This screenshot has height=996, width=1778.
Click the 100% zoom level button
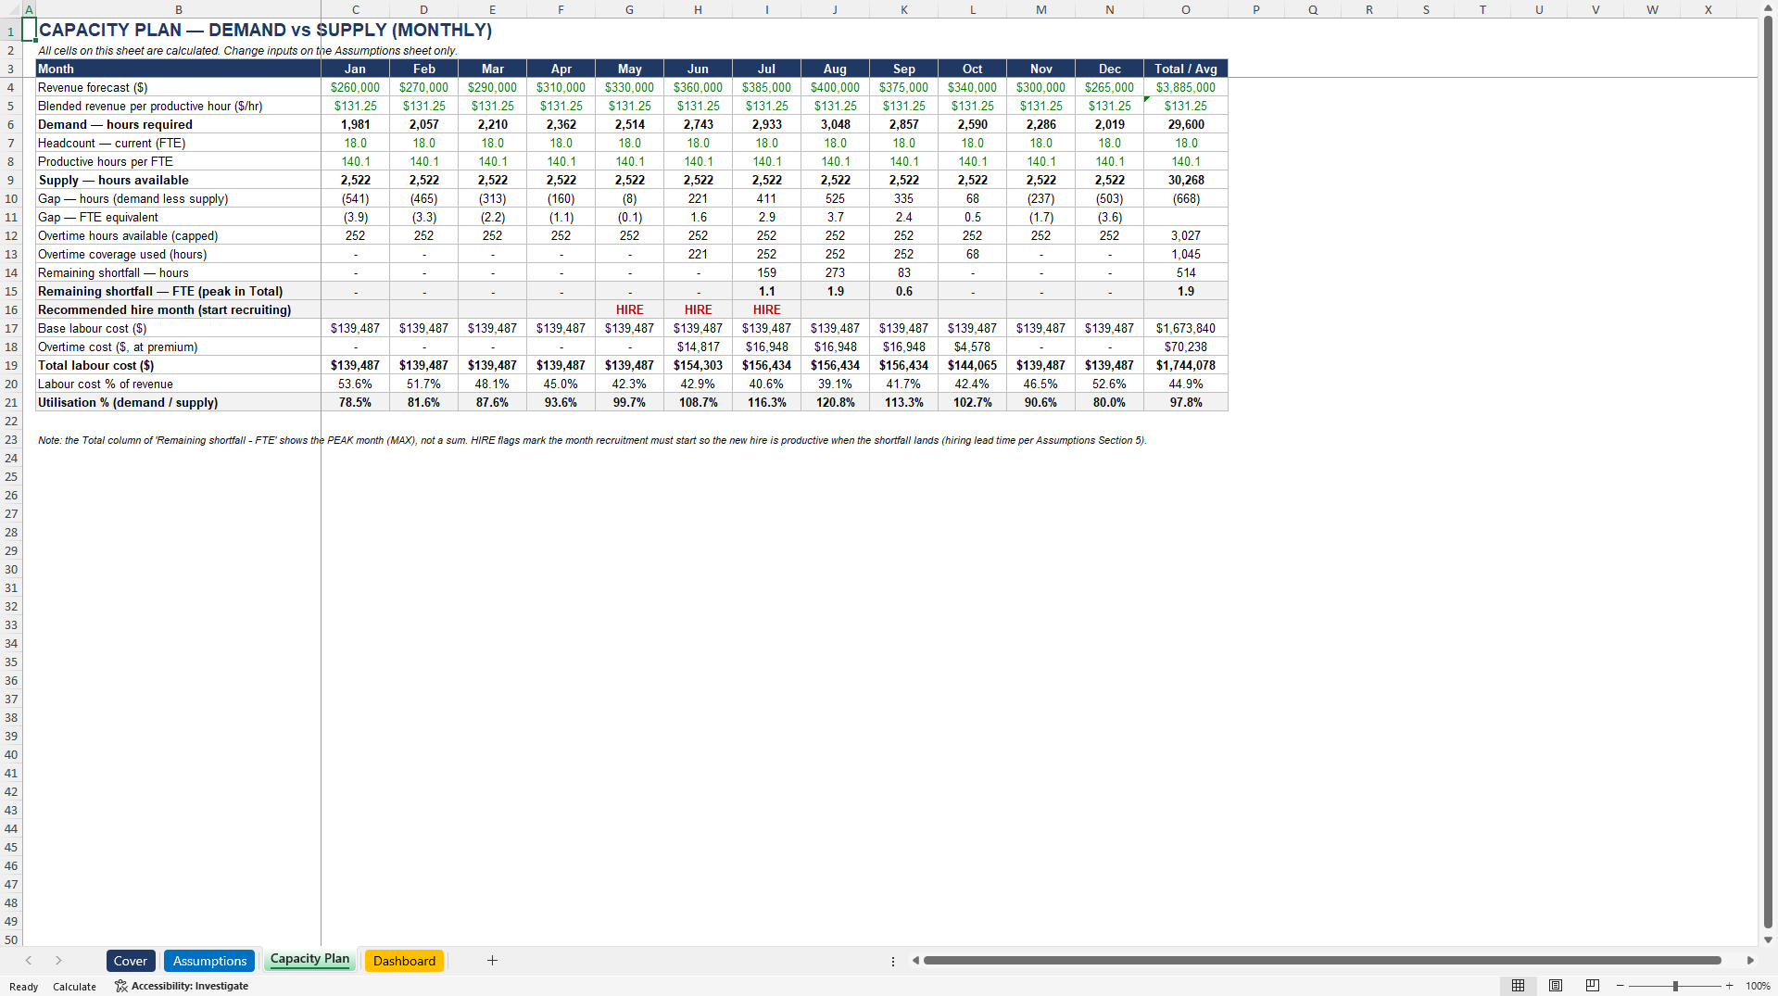(1758, 986)
